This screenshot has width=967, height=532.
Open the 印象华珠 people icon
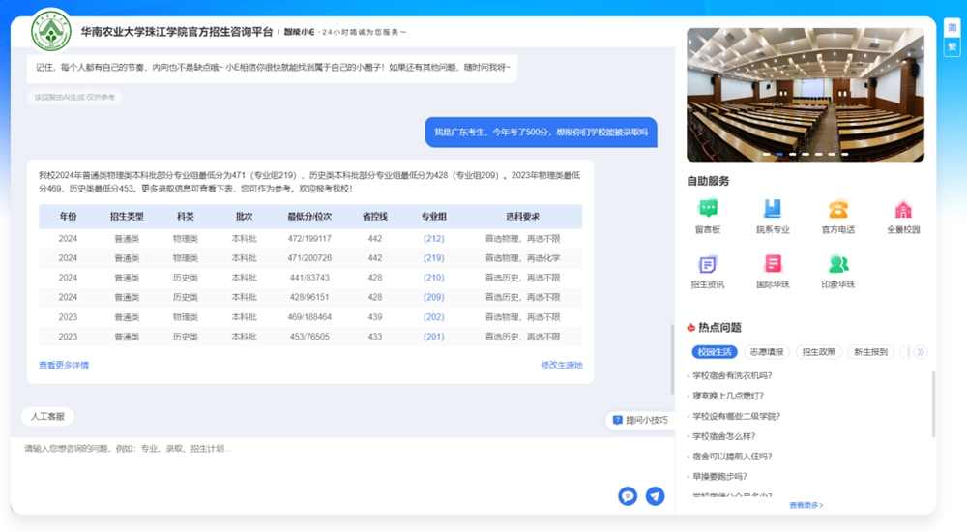click(x=837, y=265)
